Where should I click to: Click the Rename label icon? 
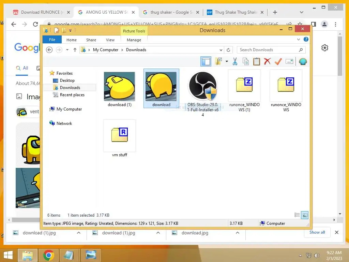coord(289,61)
